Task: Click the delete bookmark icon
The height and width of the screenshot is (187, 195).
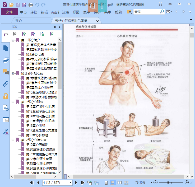Action: pyautogui.click(x=15, y=34)
